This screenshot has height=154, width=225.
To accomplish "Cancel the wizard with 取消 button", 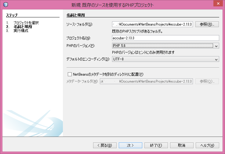I will (182, 145).
